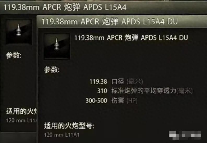Viewport: 207px width, 143px height.
Task: Click the 适用的火炮型号 heading in front tooltip
Action: coord(69,126)
